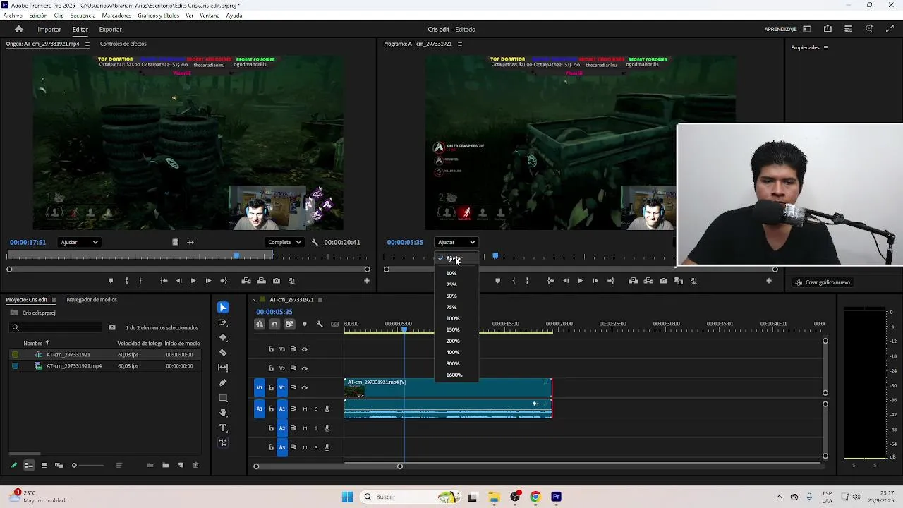Open Project Cris edit panel menu
Screen dimensions: 903x508
[54, 300]
